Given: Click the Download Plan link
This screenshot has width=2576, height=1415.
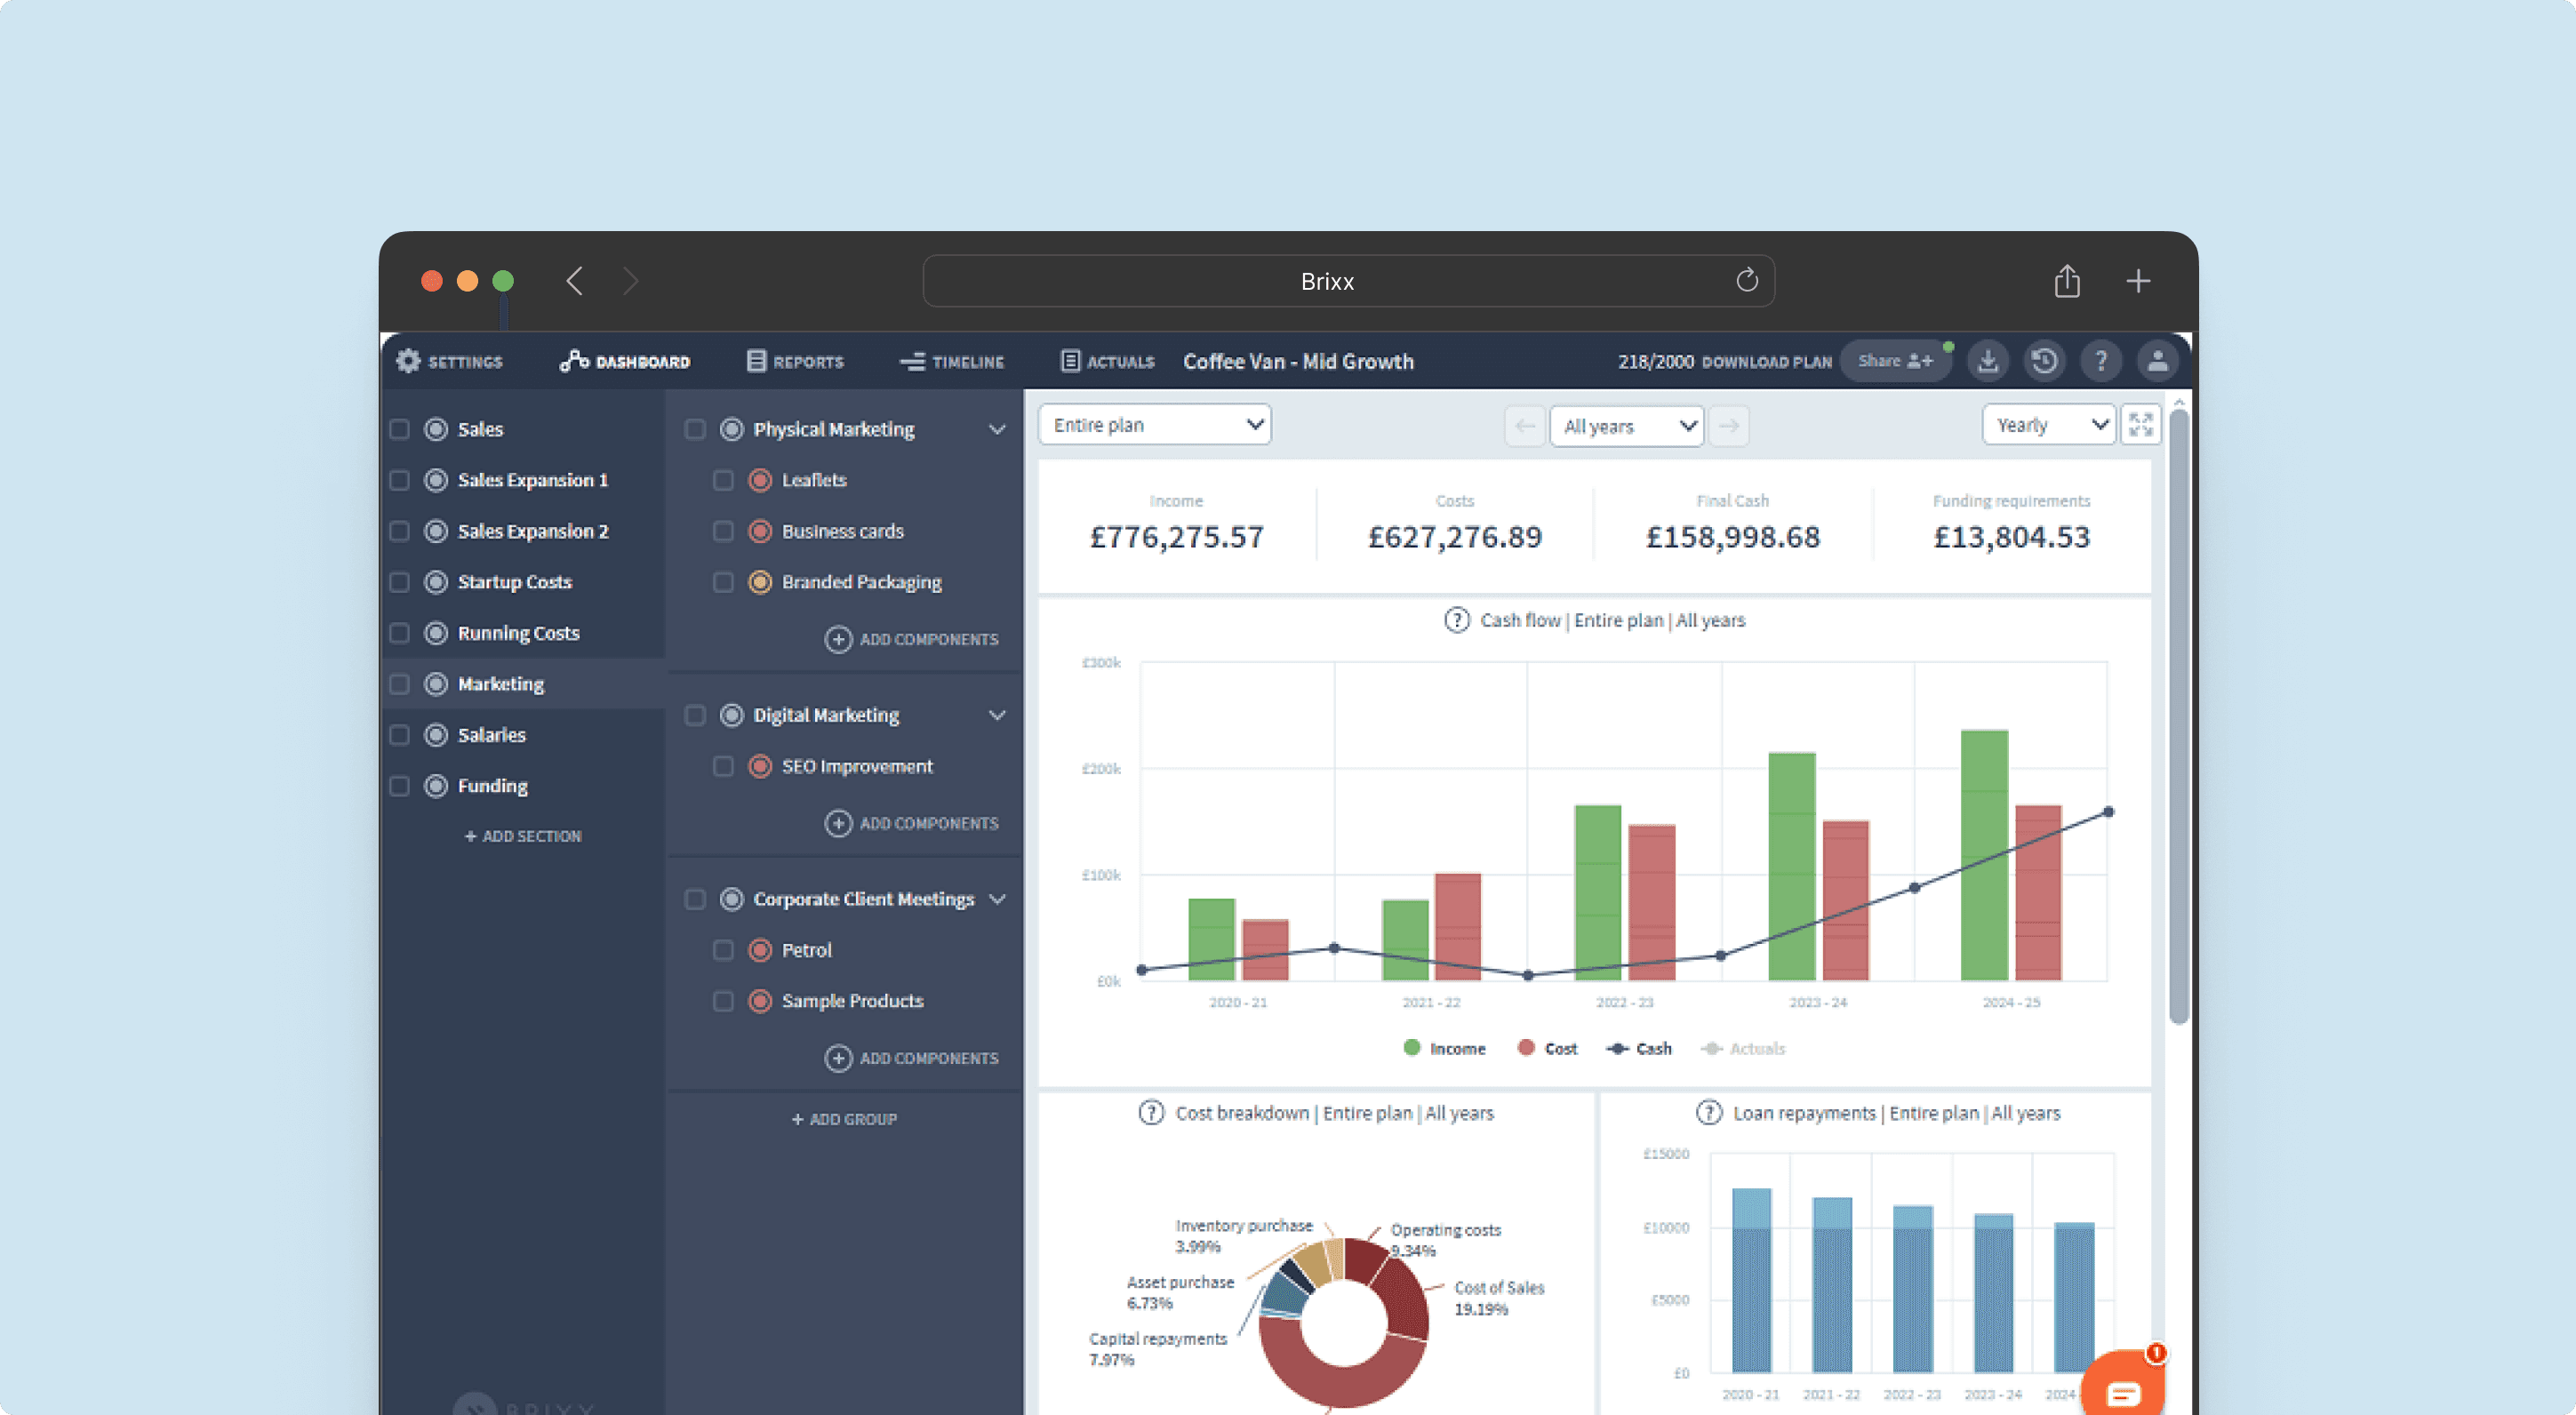Looking at the screenshot, I should [1767, 362].
